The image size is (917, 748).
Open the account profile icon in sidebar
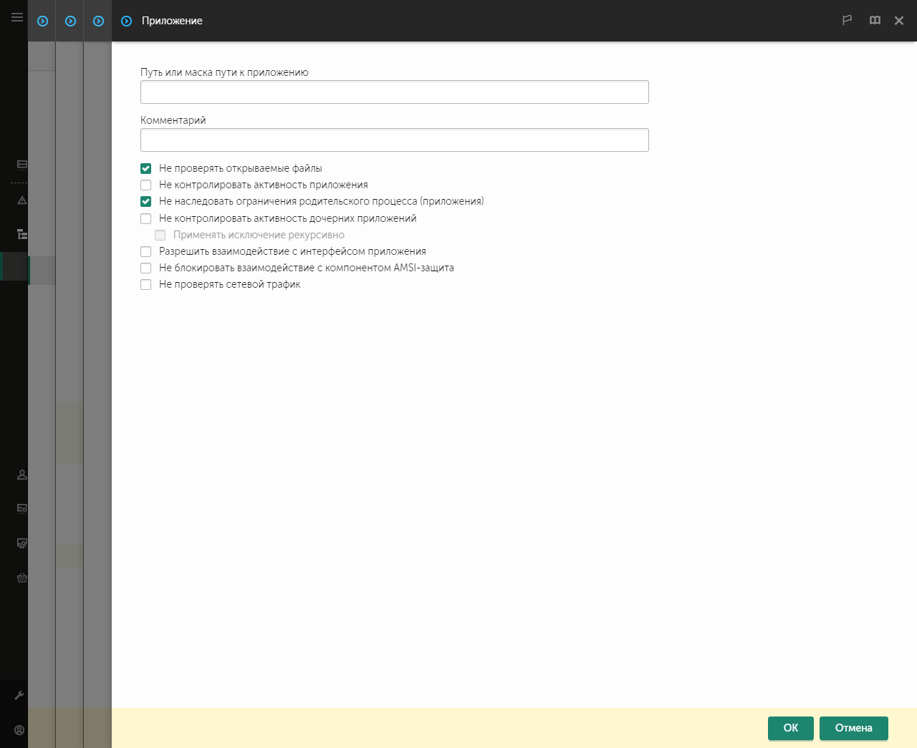click(x=19, y=730)
